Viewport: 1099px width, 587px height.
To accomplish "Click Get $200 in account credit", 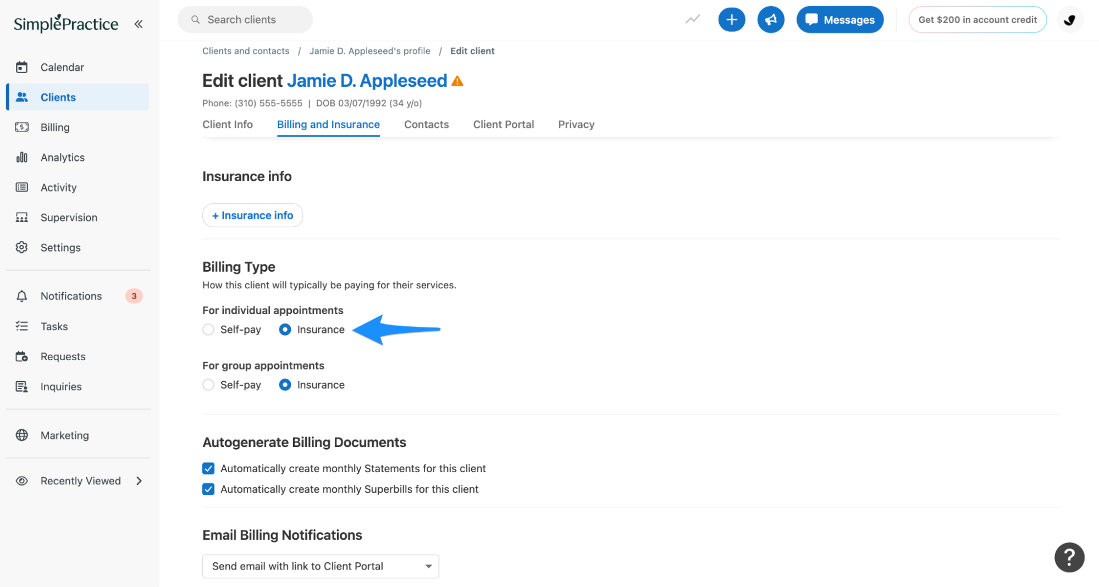I will (x=977, y=20).
